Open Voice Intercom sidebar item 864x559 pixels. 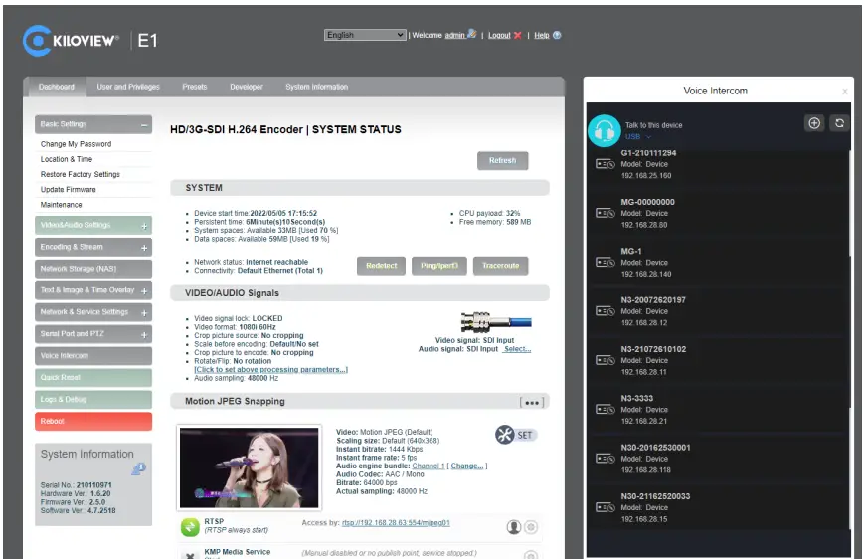coord(93,356)
